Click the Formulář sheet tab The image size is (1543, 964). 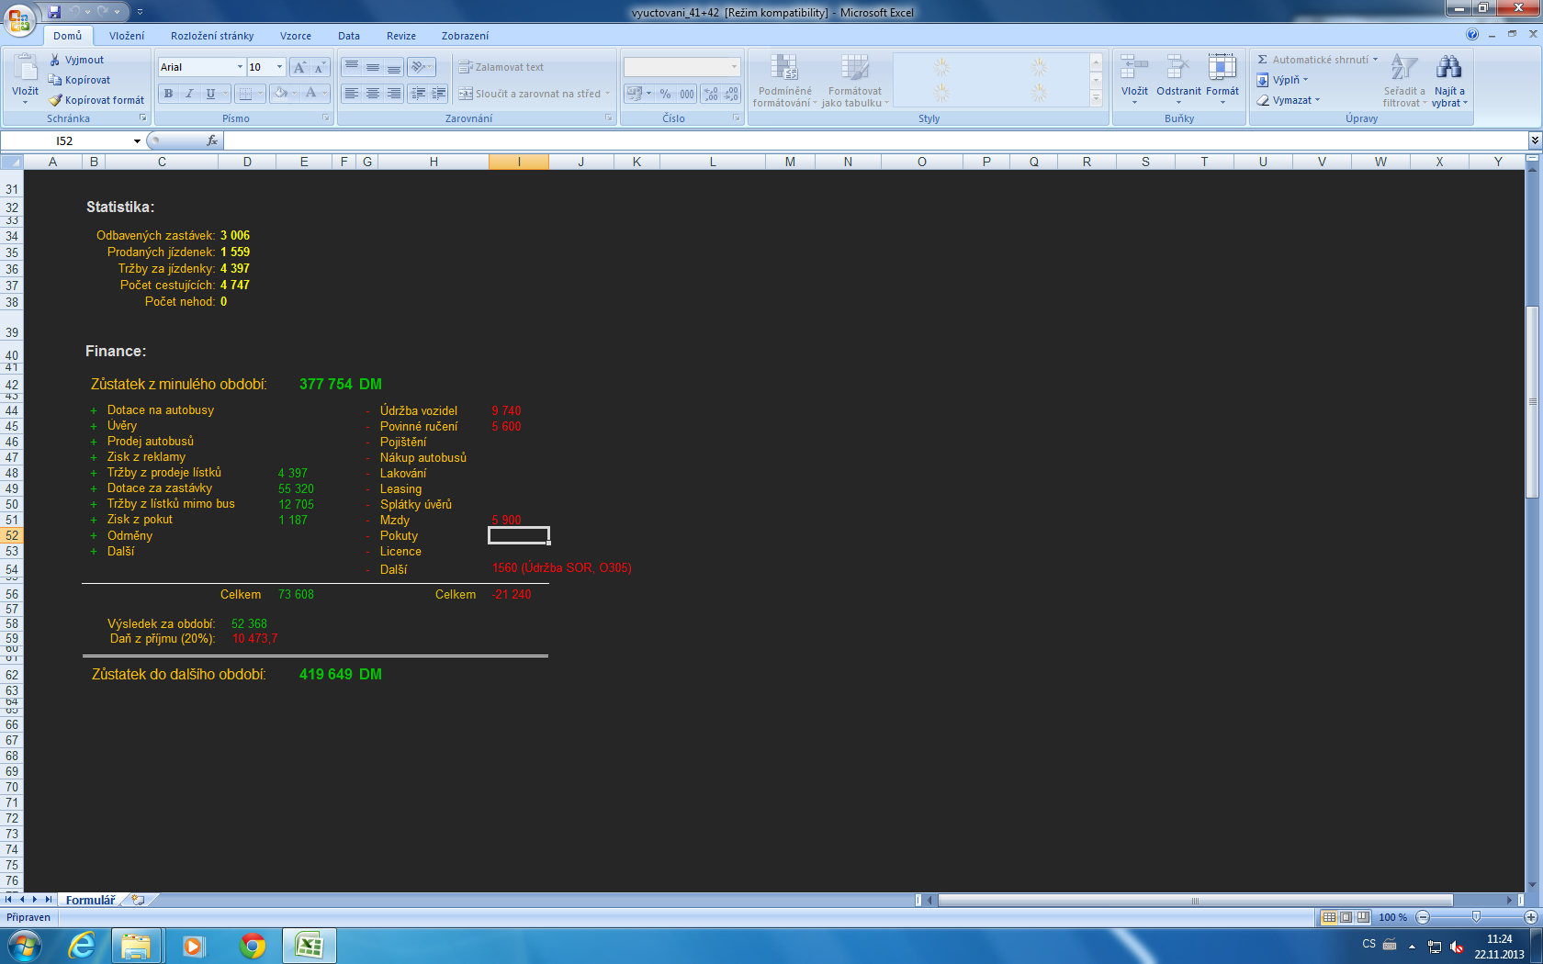(x=90, y=900)
